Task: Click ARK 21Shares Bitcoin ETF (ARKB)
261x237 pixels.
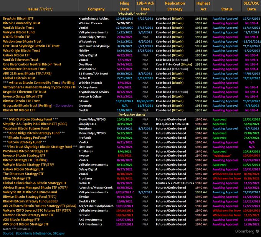Action: [x=27, y=73]
